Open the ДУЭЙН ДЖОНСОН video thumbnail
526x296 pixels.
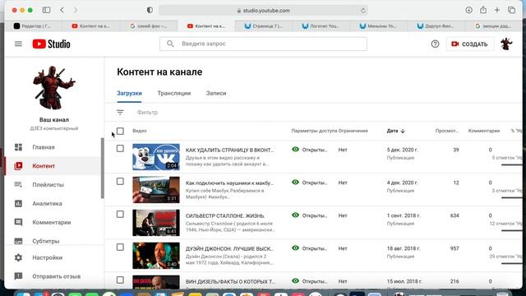[156, 256]
